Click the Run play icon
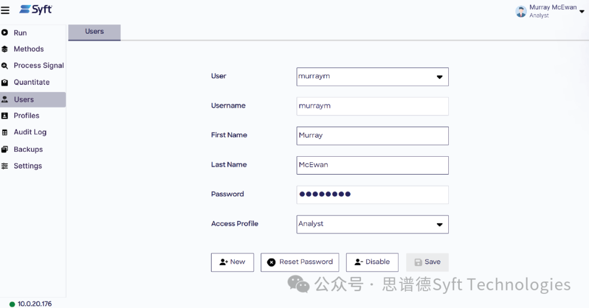The image size is (589, 308). [4, 33]
